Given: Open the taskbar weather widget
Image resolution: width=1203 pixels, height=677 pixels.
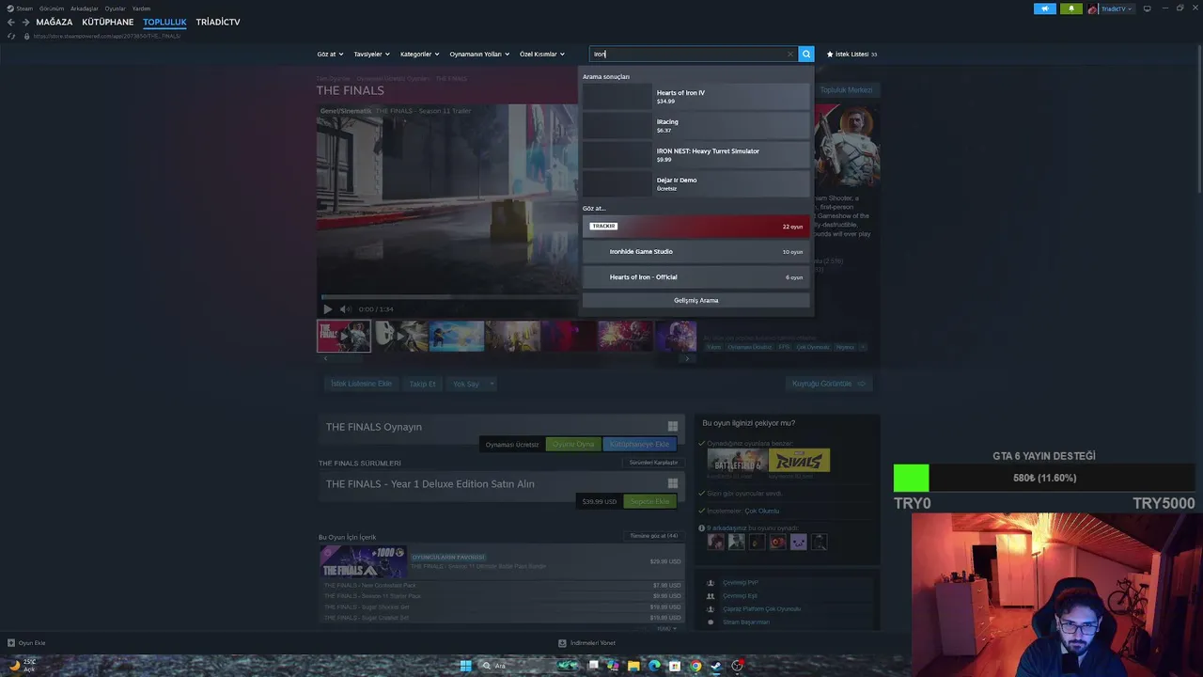Looking at the screenshot, I should pyautogui.click(x=23, y=666).
